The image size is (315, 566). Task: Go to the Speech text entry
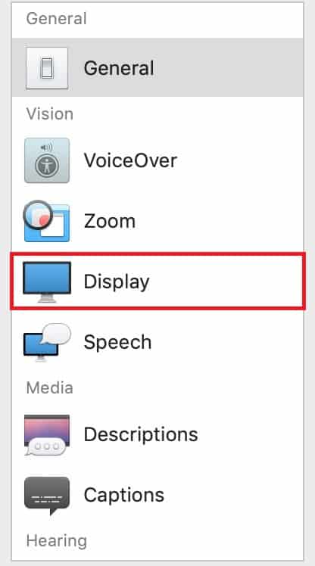(118, 342)
